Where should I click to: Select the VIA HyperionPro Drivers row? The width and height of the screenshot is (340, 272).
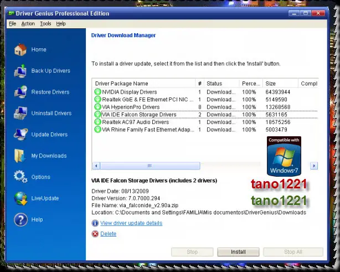click(x=205, y=107)
